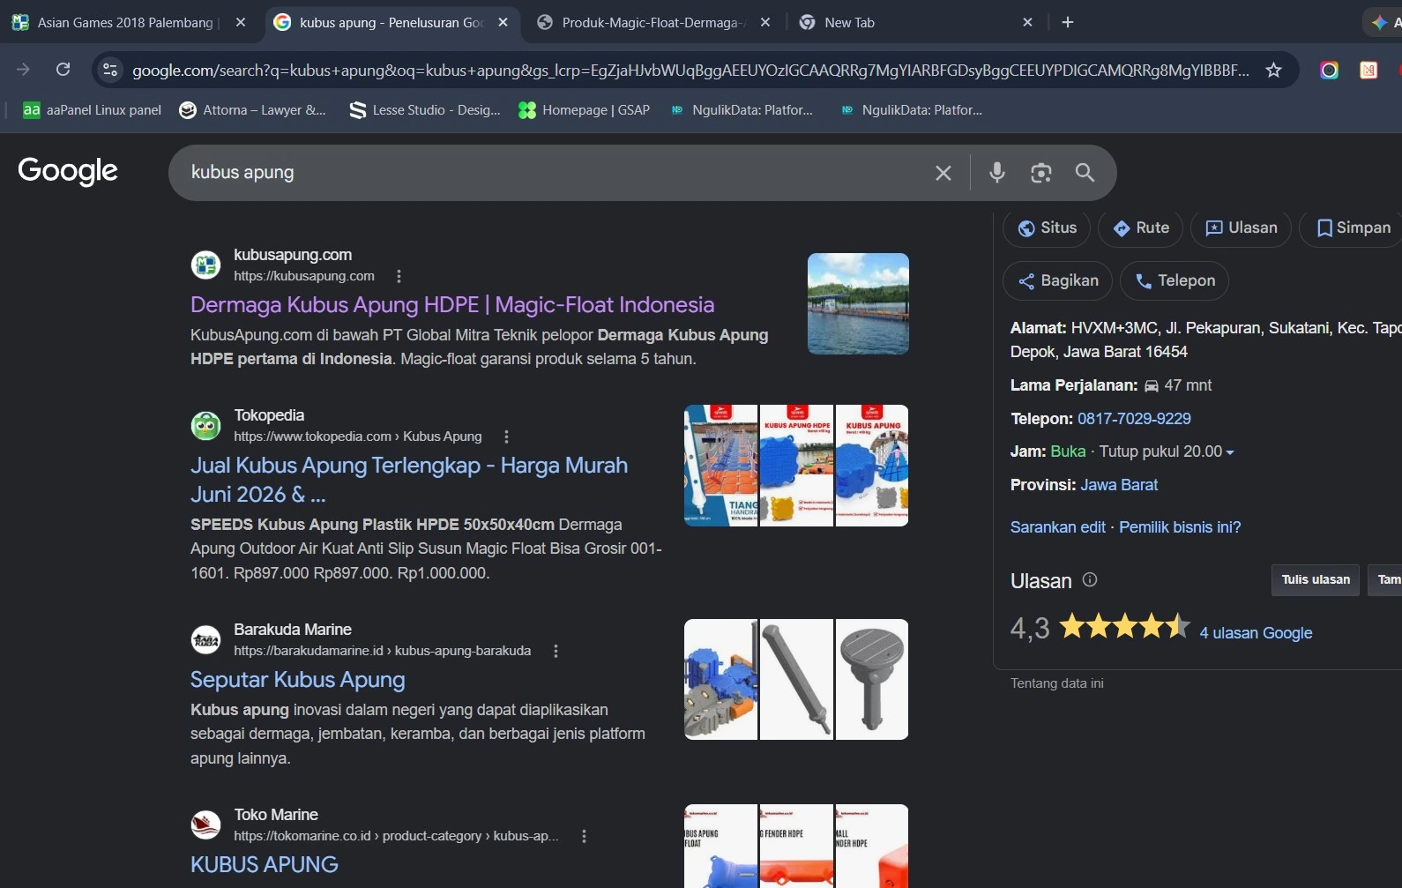Close the New Tab tab
This screenshot has height=888, width=1402.
tap(1027, 22)
